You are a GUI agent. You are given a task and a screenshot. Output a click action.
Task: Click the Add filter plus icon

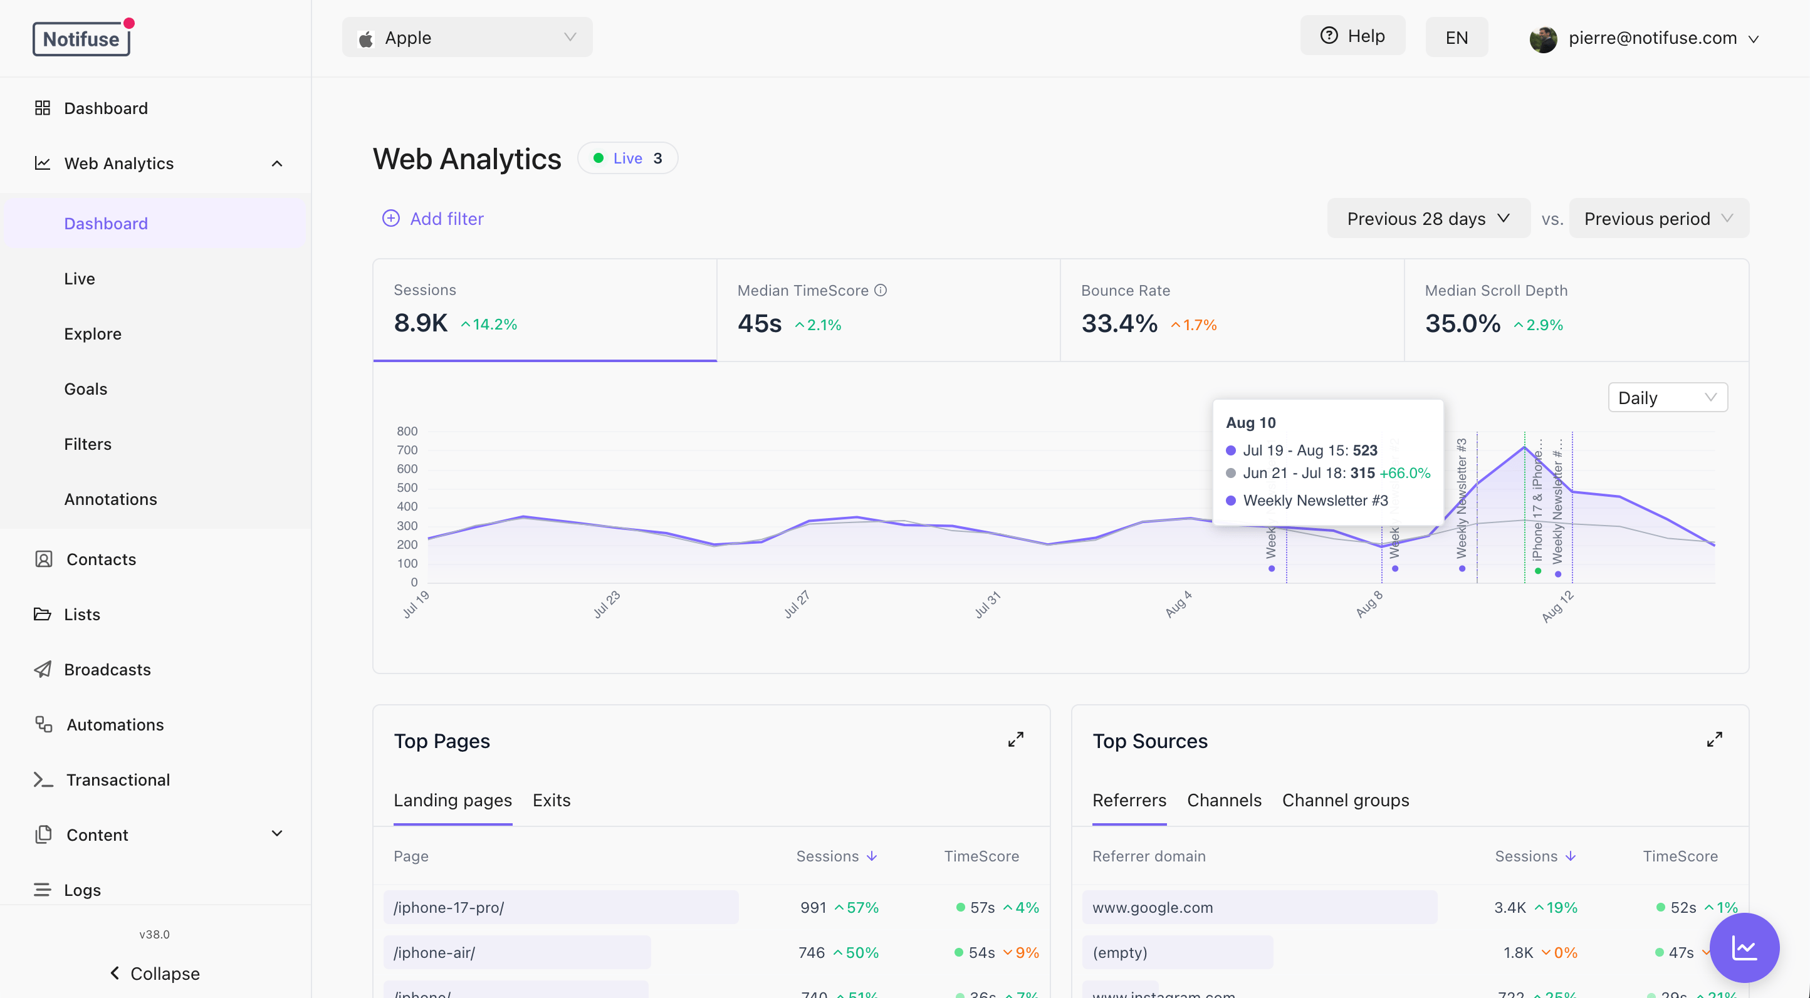(390, 219)
